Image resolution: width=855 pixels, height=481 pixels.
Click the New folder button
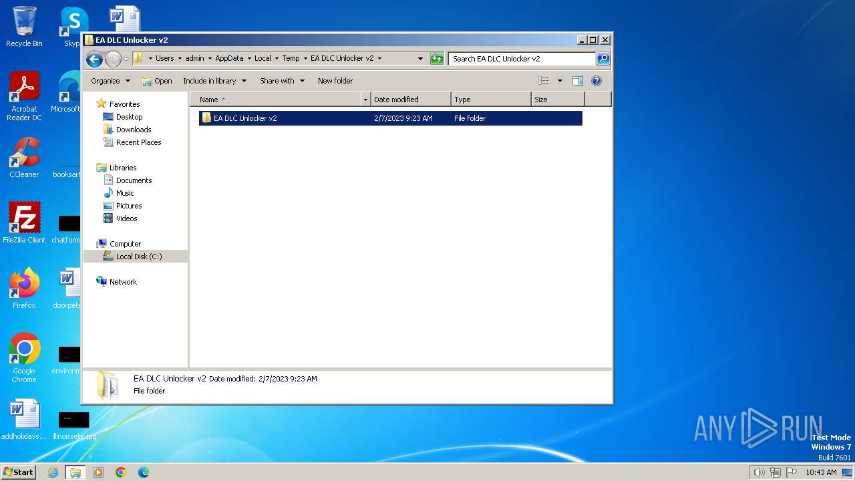click(x=335, y=81)
